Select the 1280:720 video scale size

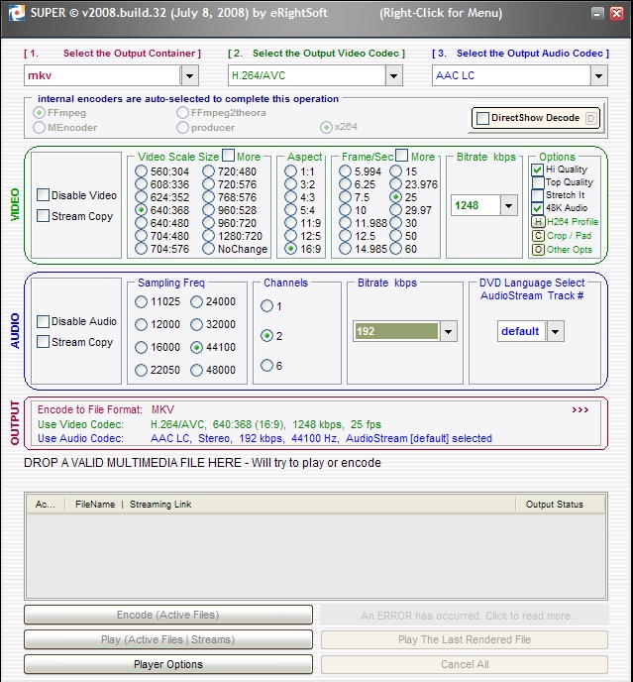[208, 236]
